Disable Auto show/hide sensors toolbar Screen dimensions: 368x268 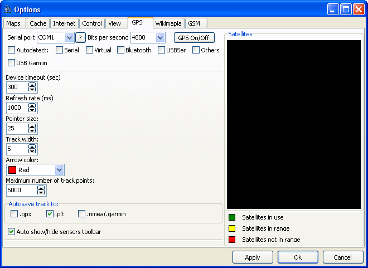point(12,231)
